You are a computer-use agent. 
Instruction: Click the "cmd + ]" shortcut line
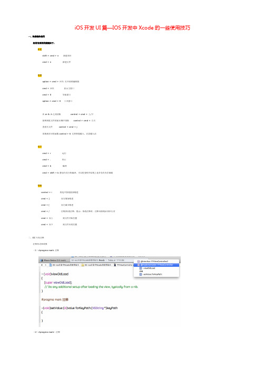tap(57, 199)
